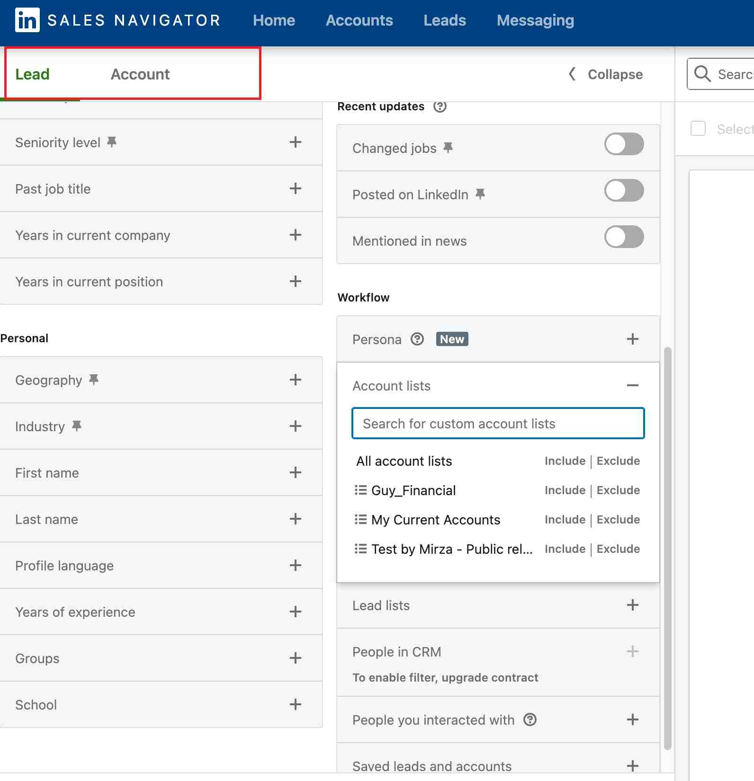Viewport: 754px width, 781px height.
Task: Check the Select all checkbox
Action: (698, 129)
